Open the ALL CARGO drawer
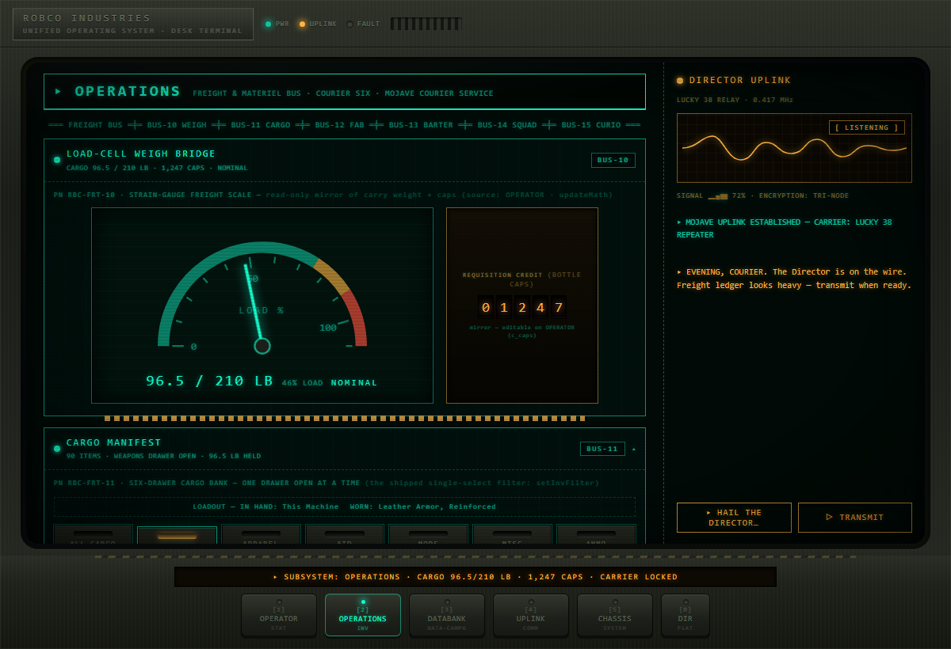The height and width of the screenshot is (649, 951). pyautogui.click(x=94, y=534)
